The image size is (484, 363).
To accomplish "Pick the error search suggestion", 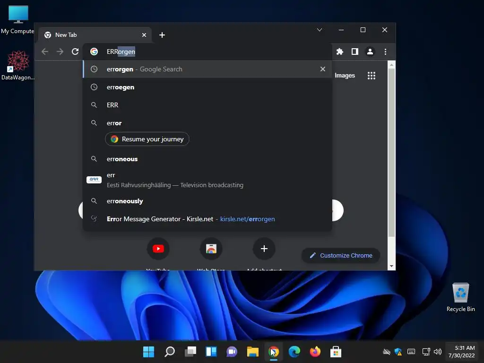I will (x=207, y=123).
